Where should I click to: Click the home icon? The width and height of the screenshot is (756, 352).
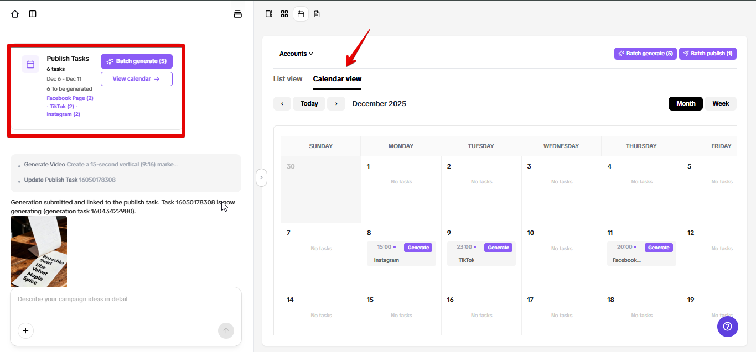[15, 14]
